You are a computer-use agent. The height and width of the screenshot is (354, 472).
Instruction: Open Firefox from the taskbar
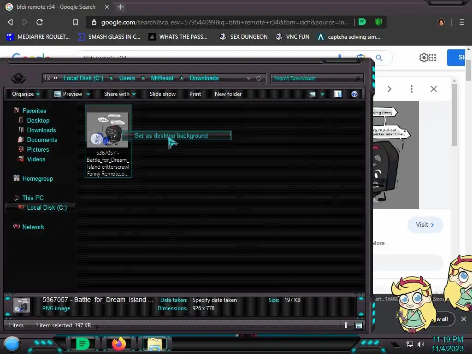(118, 343)
